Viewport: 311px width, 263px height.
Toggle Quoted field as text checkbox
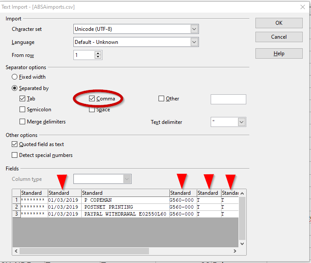pos(15,144)
